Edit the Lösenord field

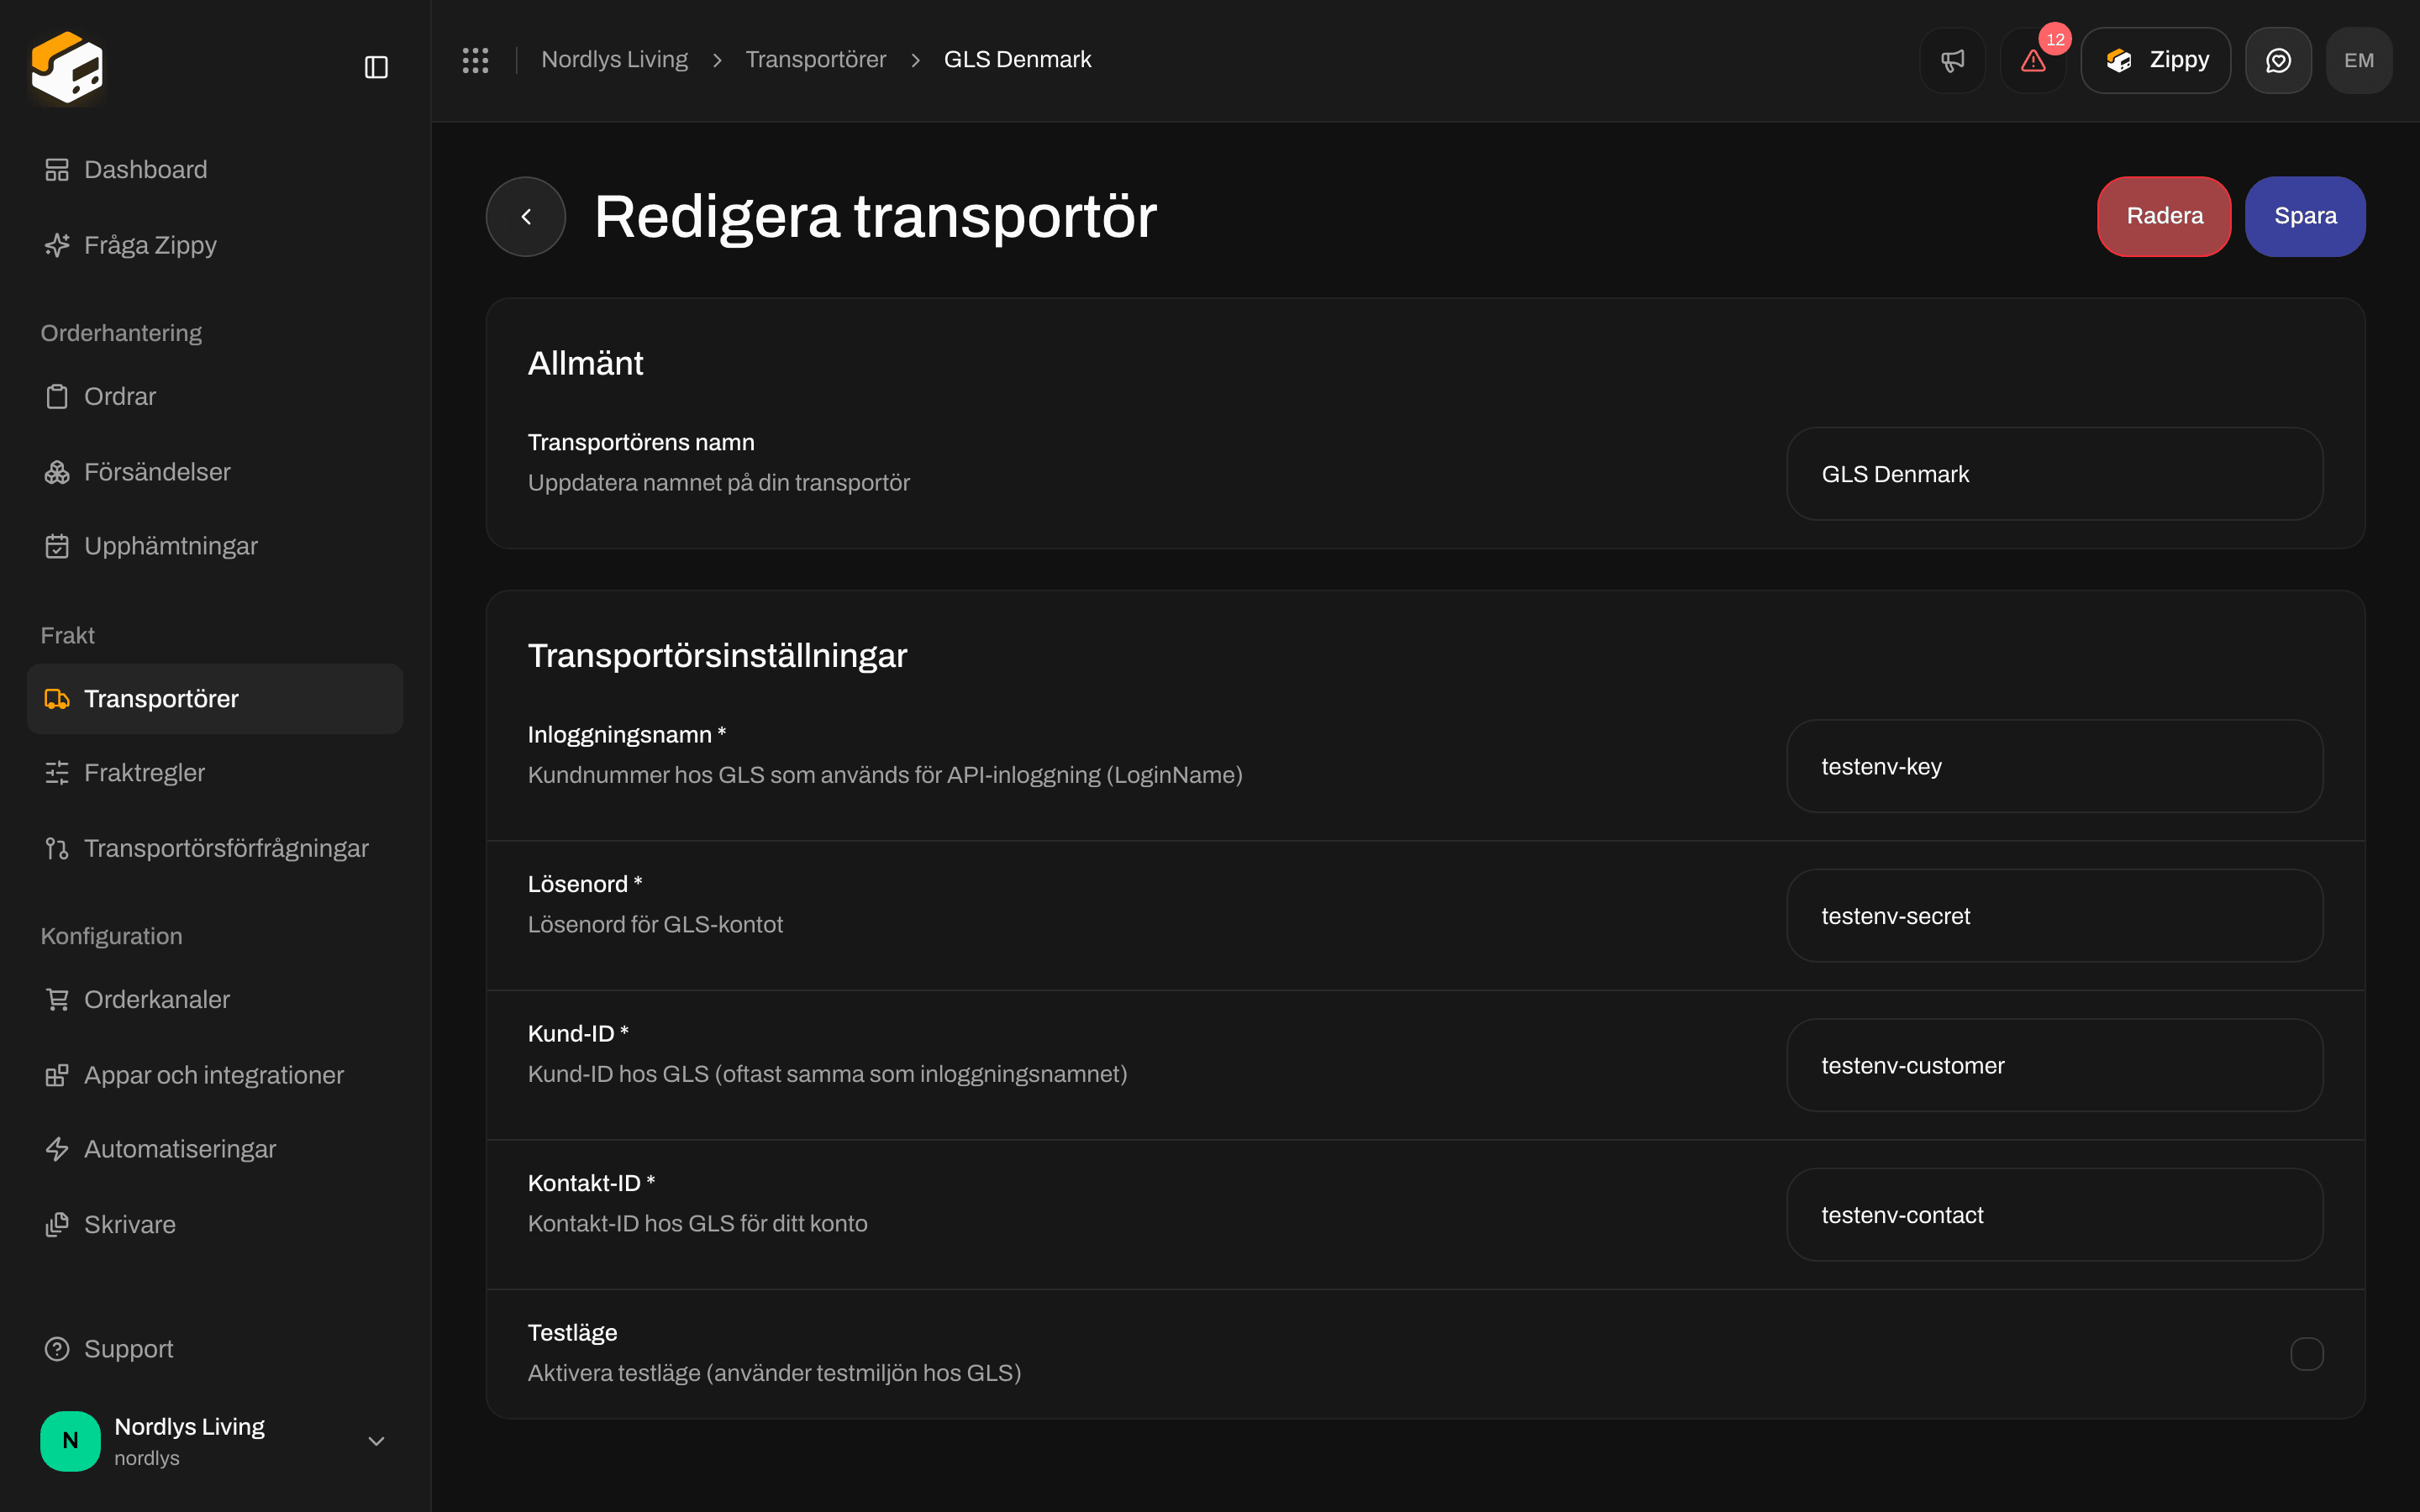[2054, 916]
